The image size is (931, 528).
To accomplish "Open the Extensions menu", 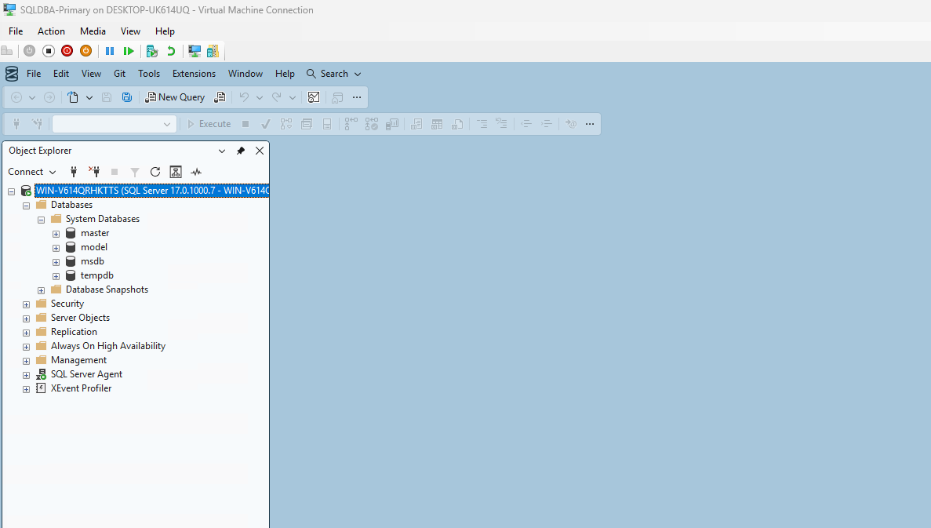I will pos(195,74).
